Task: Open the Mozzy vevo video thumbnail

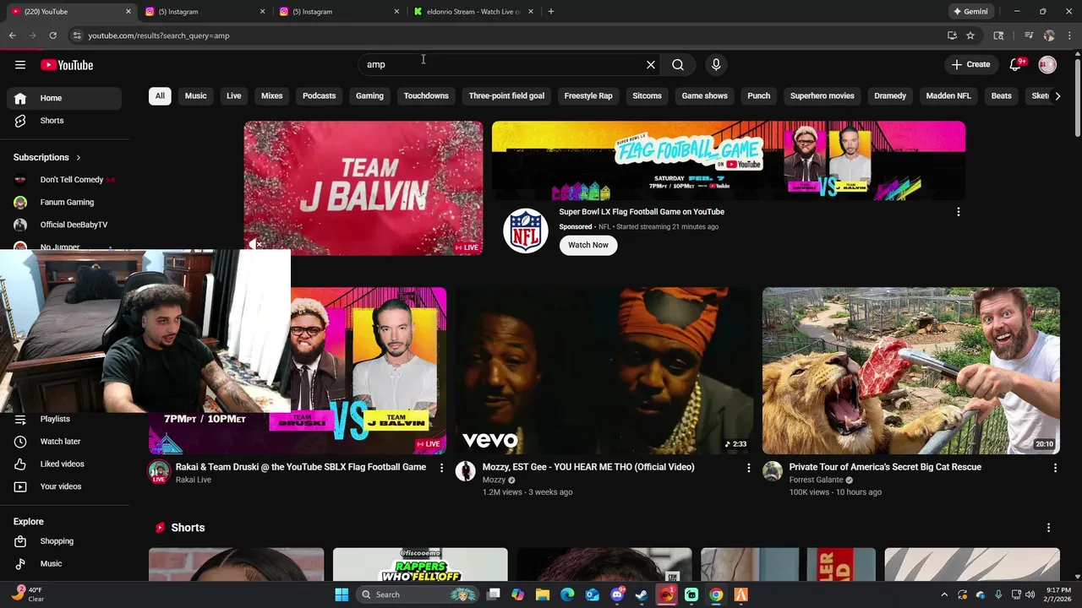Action: (x=604, y=371)
